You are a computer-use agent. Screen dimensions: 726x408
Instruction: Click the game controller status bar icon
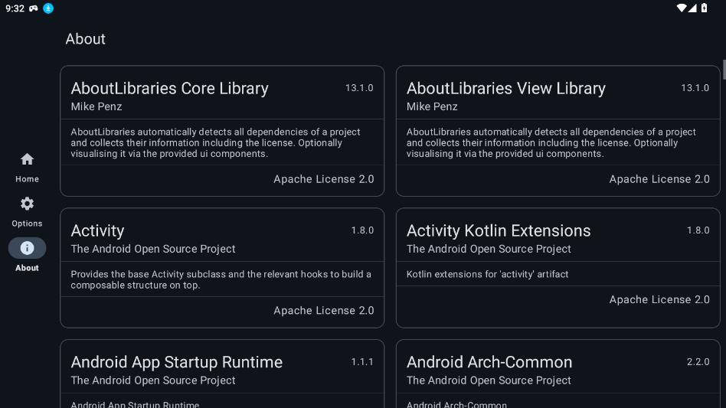coord(34,8)
